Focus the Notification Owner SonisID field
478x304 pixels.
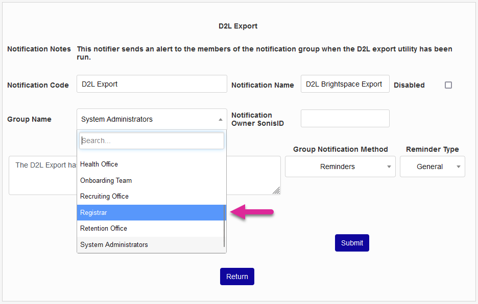[x=345, y=118]
